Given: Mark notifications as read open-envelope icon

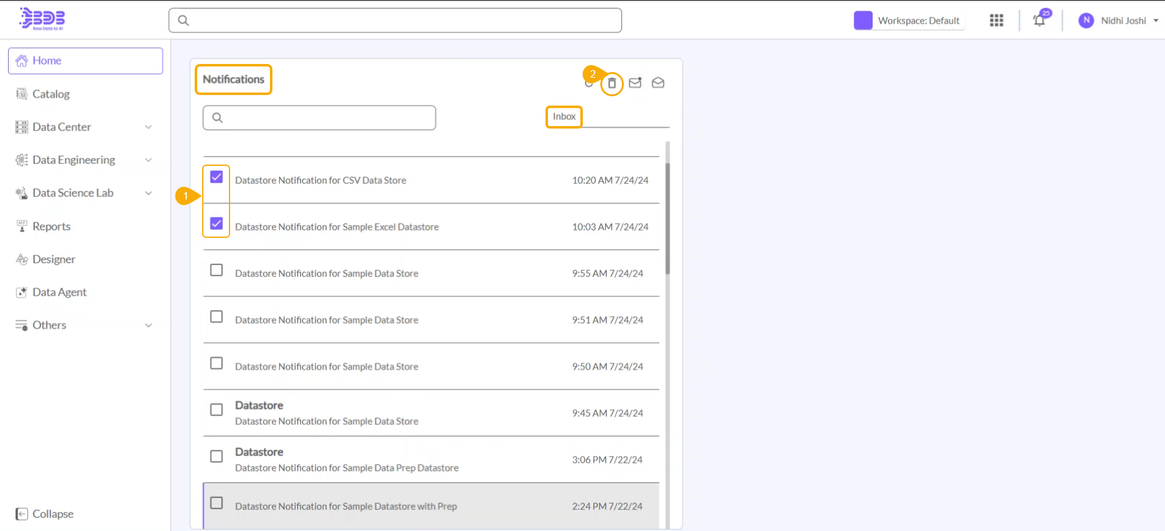Looking at the screenshot, I should pyautogui.click(x=658, y=83).
